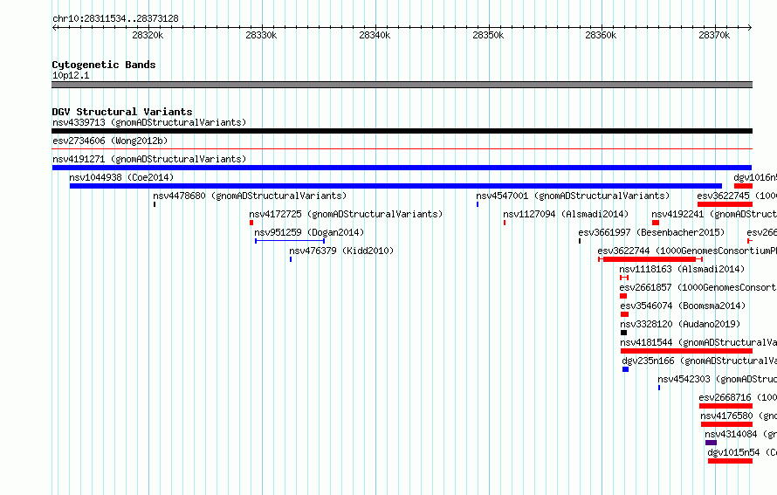Click the esv3546074 (Boomsma2014) label
This screenshot has width=777, height=495.
pyautogui.click(x=683, y=306)
